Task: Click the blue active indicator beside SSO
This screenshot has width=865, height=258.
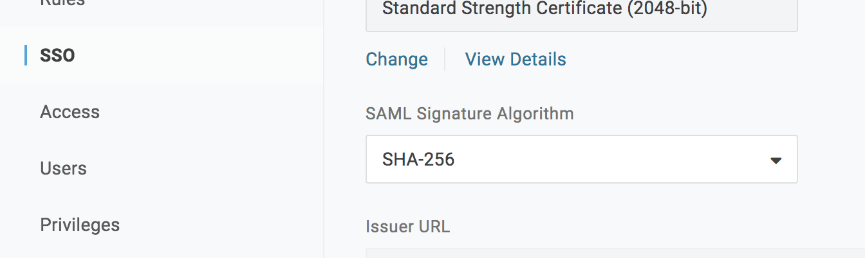Action: pos(26,55)
